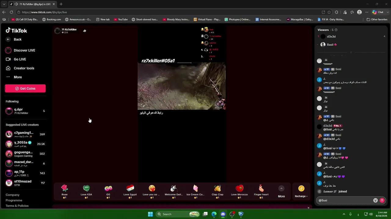
Task: Share the 71 Rz7xKiller live stream
Action: click(x=85, y=31)
